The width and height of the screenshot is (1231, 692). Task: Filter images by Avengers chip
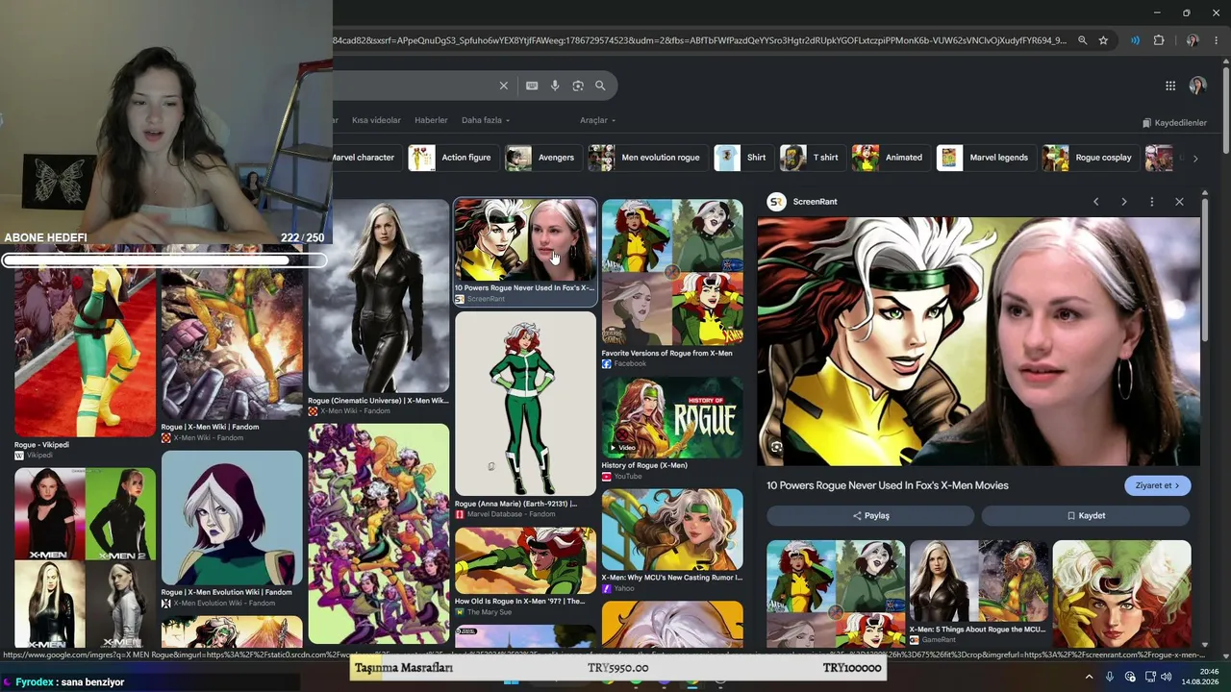(541, 158)
